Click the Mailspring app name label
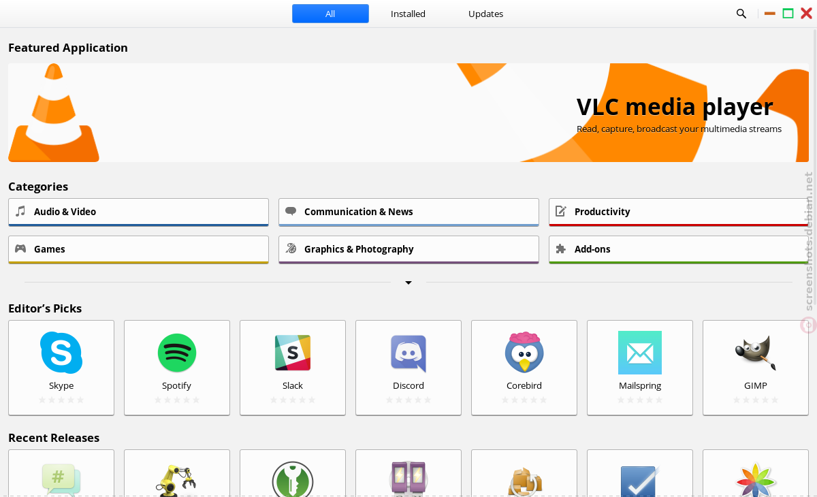Viewport: 817px width, 497px height. (x=640, y=385)
